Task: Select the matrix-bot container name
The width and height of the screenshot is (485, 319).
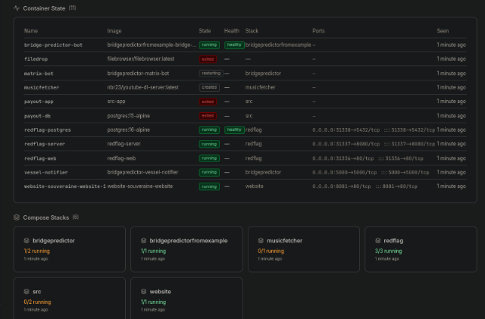Action: point(39,73)
